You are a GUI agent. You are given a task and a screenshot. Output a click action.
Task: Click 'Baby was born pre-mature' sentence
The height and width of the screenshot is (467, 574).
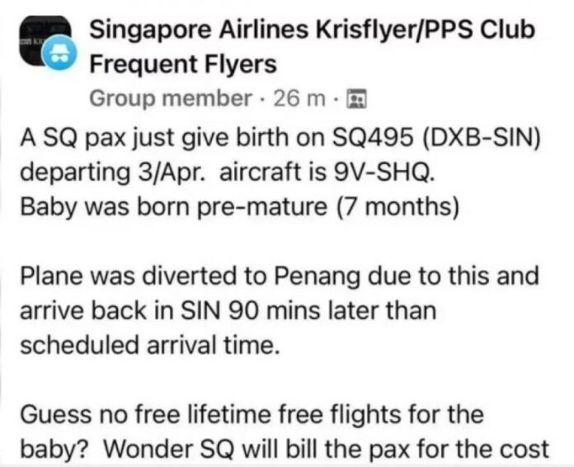pos(173,206)
